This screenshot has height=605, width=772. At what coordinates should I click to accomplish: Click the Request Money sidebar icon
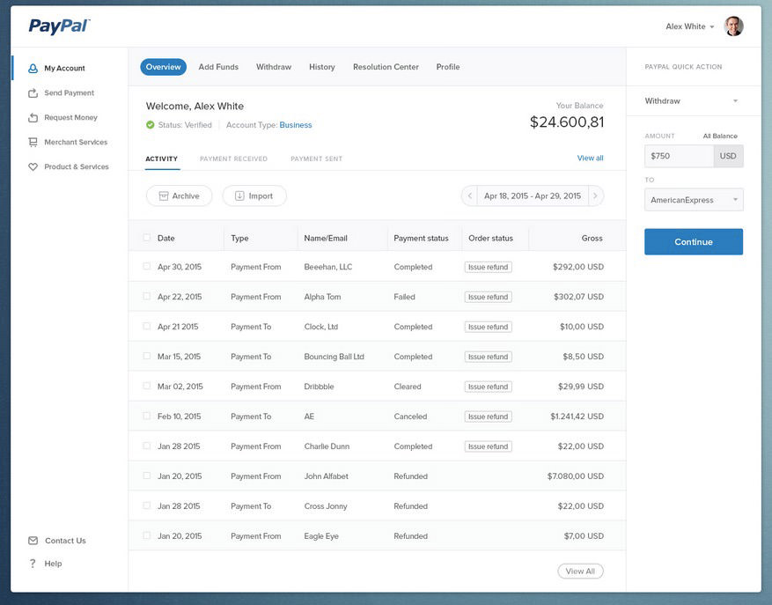[x=33, y=118]
